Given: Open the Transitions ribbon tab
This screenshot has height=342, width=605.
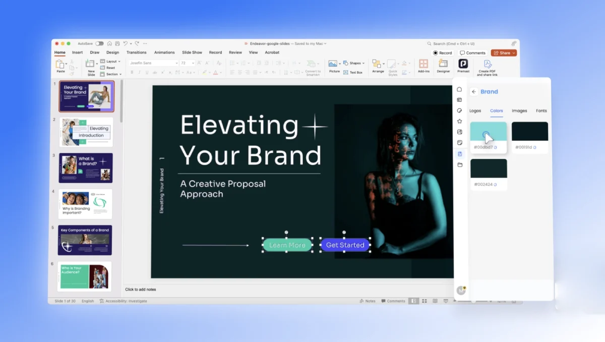Looking at the screenshot, I should 136,52.
